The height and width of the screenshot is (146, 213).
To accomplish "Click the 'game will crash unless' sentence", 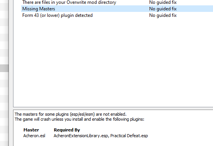I will pyautogui.click(x=79, y=119).
